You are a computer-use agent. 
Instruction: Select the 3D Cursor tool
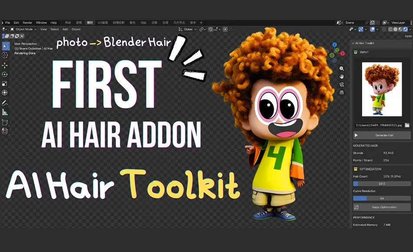point(5,55)
